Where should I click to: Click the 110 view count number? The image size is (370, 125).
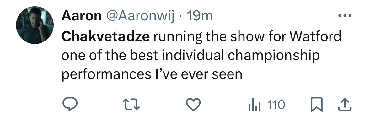[x=276, y=105]
